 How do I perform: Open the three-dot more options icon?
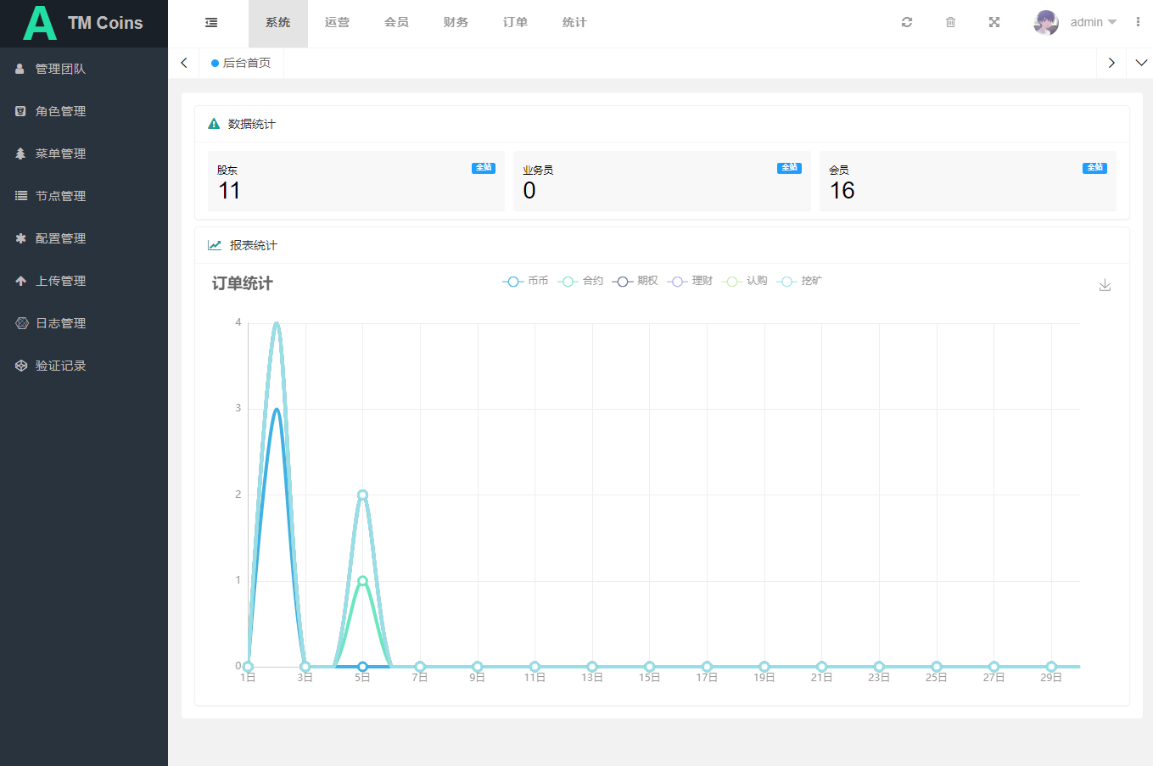point(1138,23)
